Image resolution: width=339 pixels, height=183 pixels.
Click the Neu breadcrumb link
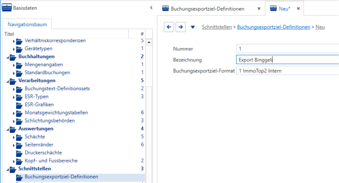(x=320, y=27)
